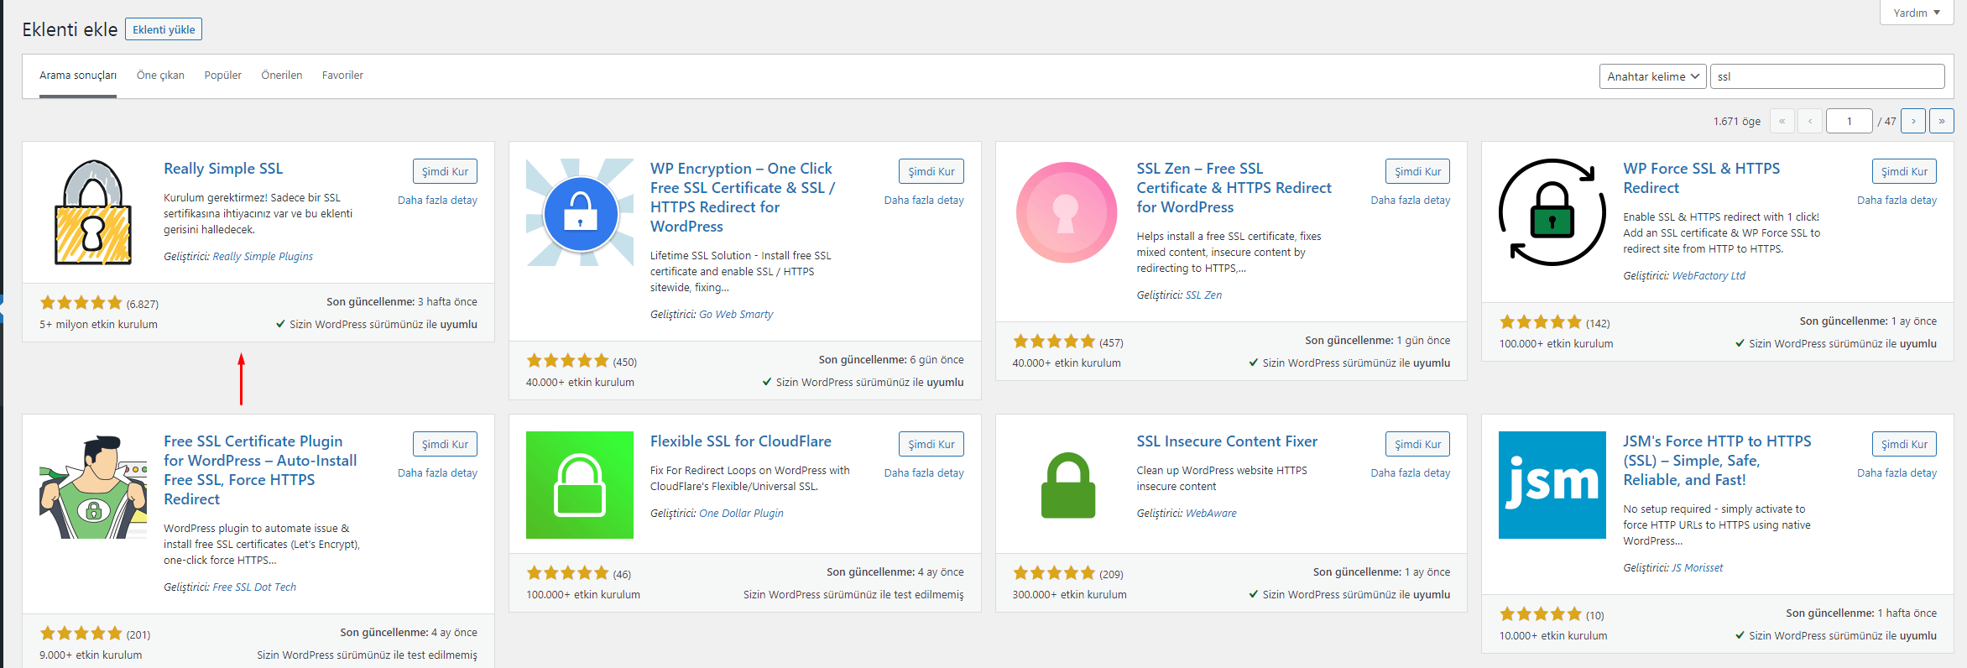Open Daha fazla detay for WP Force SSL
Viewport: 1967px width, 668px height.
coord(1897,201)
